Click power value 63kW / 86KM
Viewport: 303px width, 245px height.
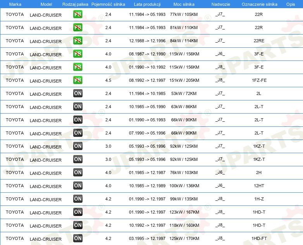184,107
